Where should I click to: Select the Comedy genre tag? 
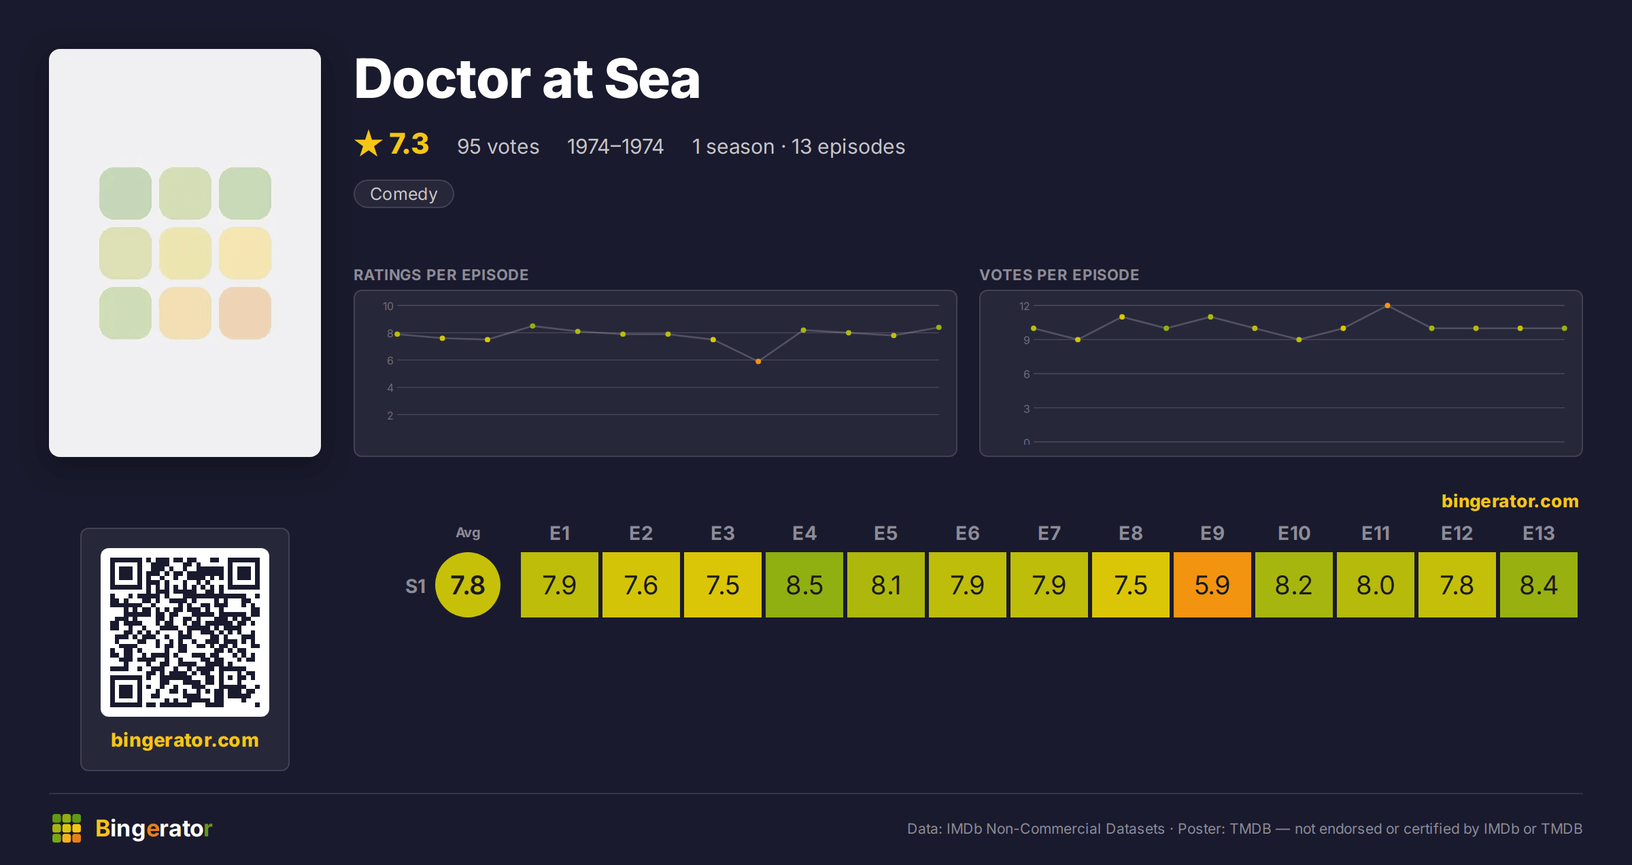click(x=404, y=194)
